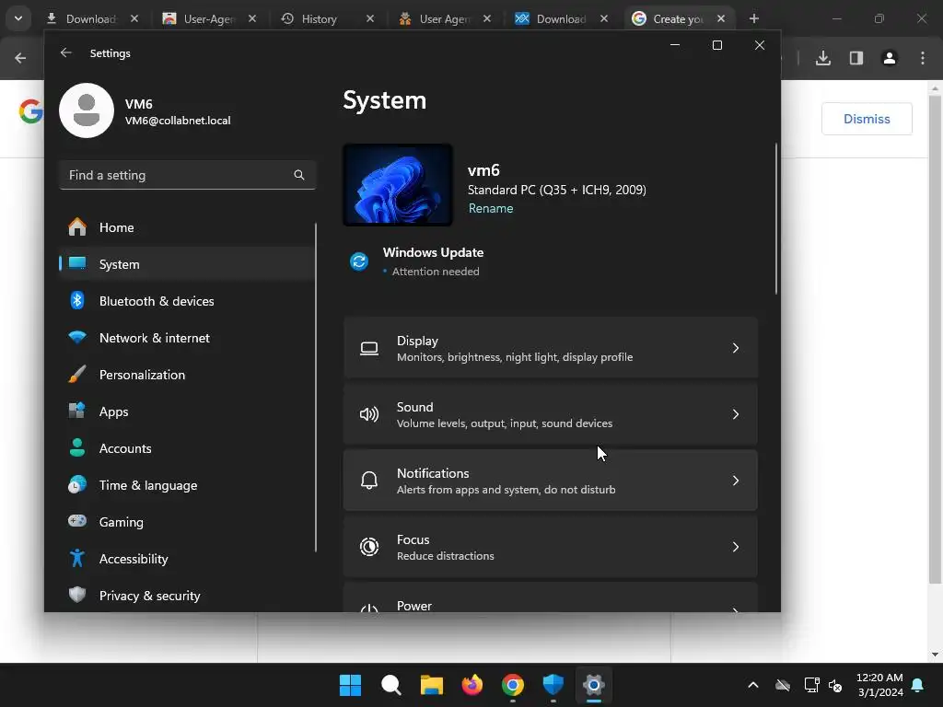Select System in the sidebar
Viewport: 943px width, 707px height.
186,264
